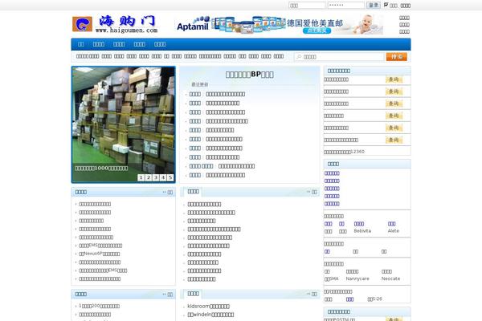
Task: Toggle the checkbox beside the login button
Action: (386, 5)
